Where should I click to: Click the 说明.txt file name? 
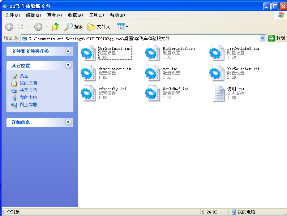[x=236, y=89]
